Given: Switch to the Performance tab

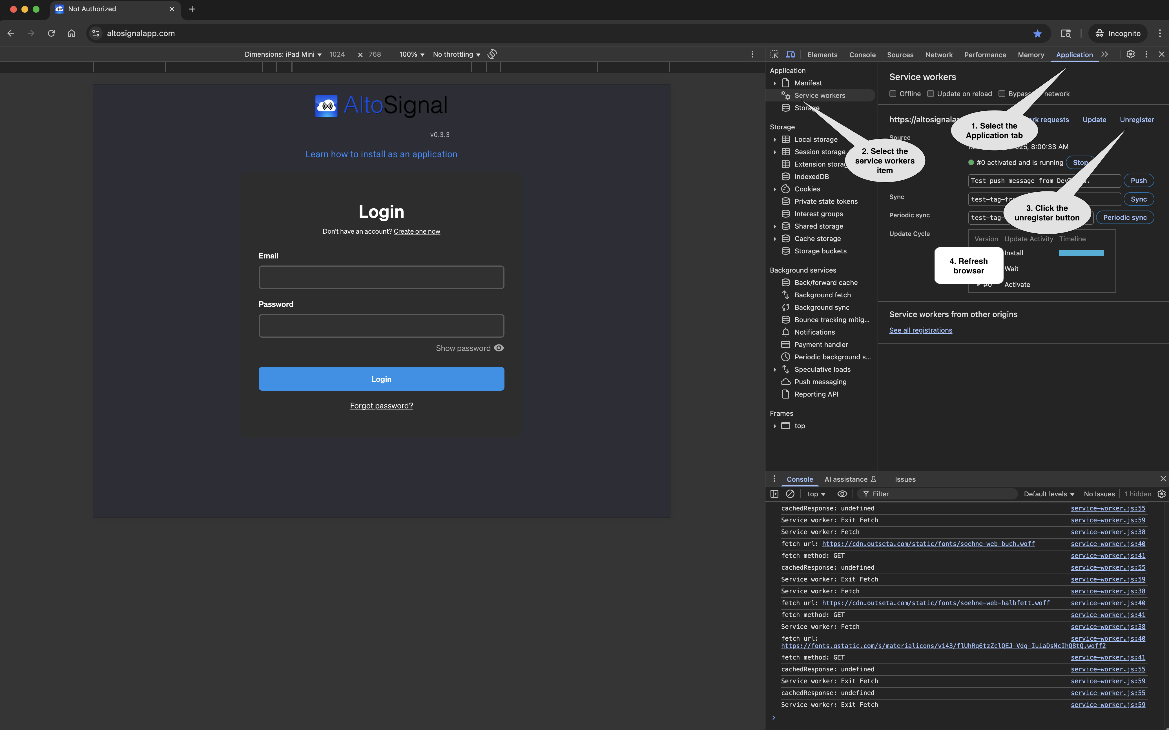Looking at the screenshot, I should click(985, 55).
